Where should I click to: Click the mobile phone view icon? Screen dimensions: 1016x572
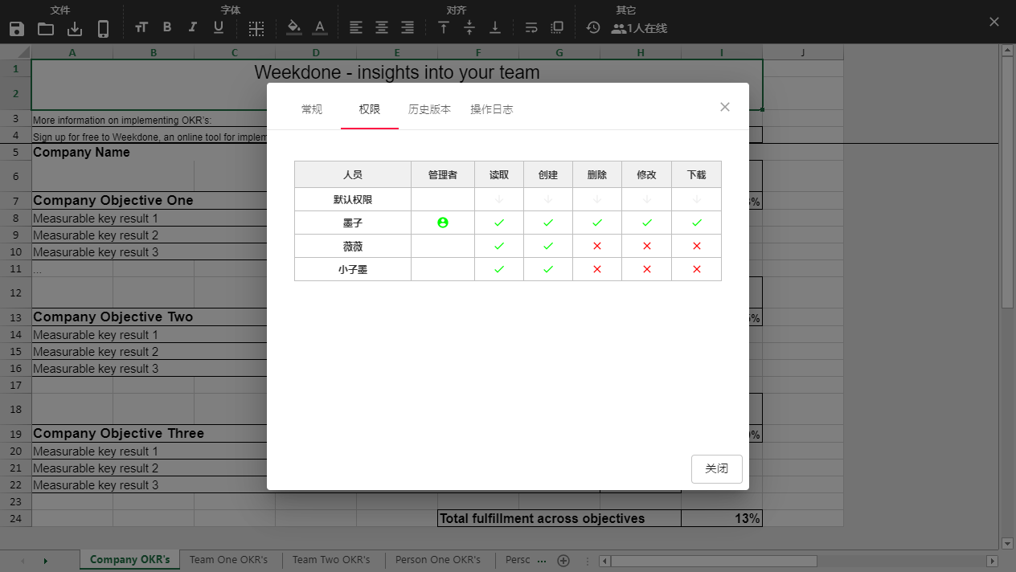point(103,29)
